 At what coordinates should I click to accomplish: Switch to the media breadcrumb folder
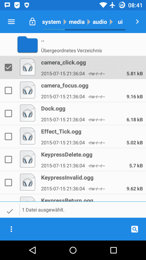[x=77, y=22]
